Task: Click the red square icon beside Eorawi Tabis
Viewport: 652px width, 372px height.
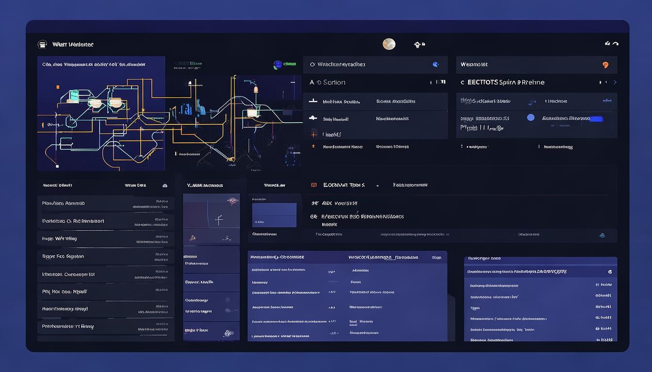Action: point(313,185)
